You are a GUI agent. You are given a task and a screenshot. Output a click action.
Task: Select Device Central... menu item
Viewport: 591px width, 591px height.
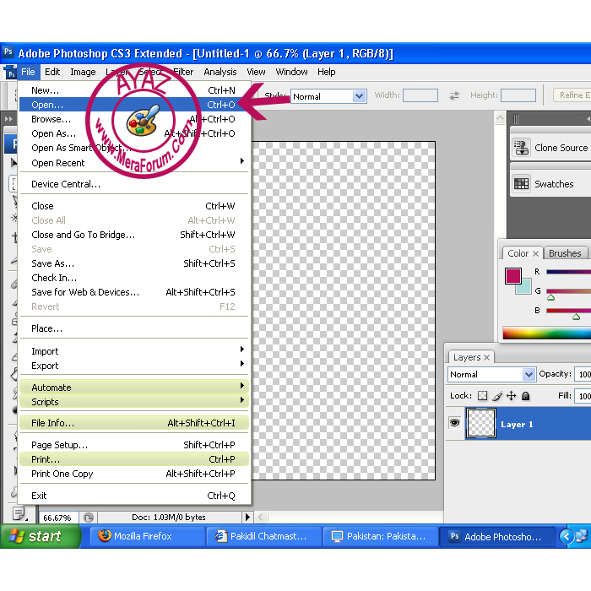[134, 184]
